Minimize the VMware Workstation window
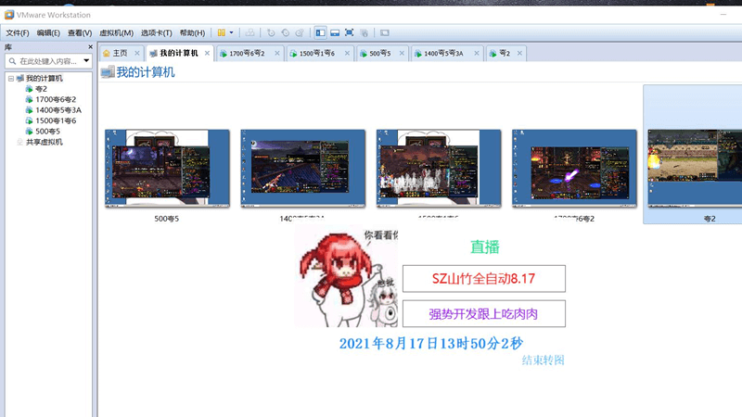Screen dimensions: 742x417 [723, 15]
